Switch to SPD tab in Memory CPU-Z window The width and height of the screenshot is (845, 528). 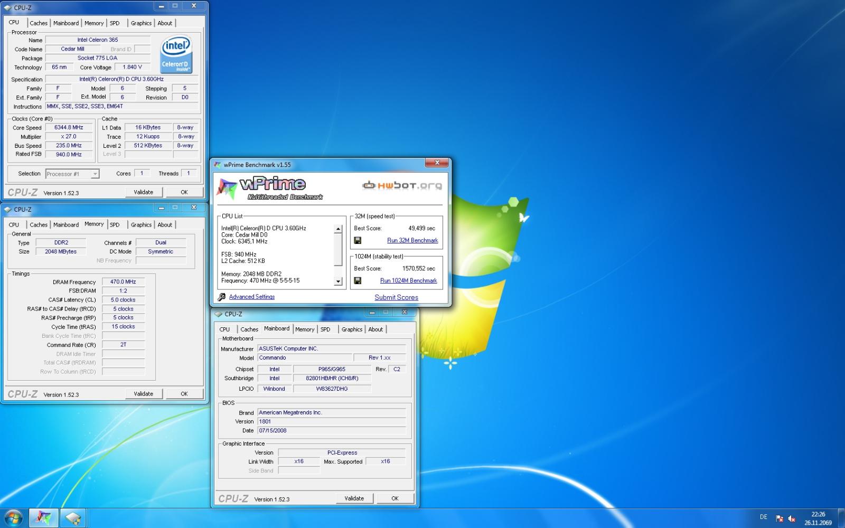115,225
